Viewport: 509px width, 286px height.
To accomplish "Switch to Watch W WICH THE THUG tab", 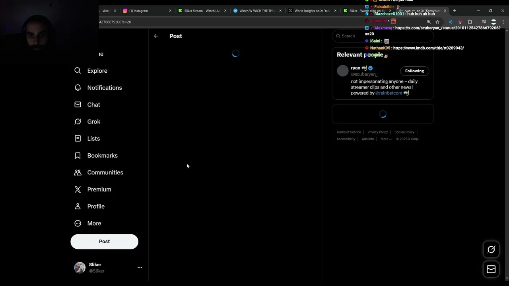I will [x=257, y=11].
